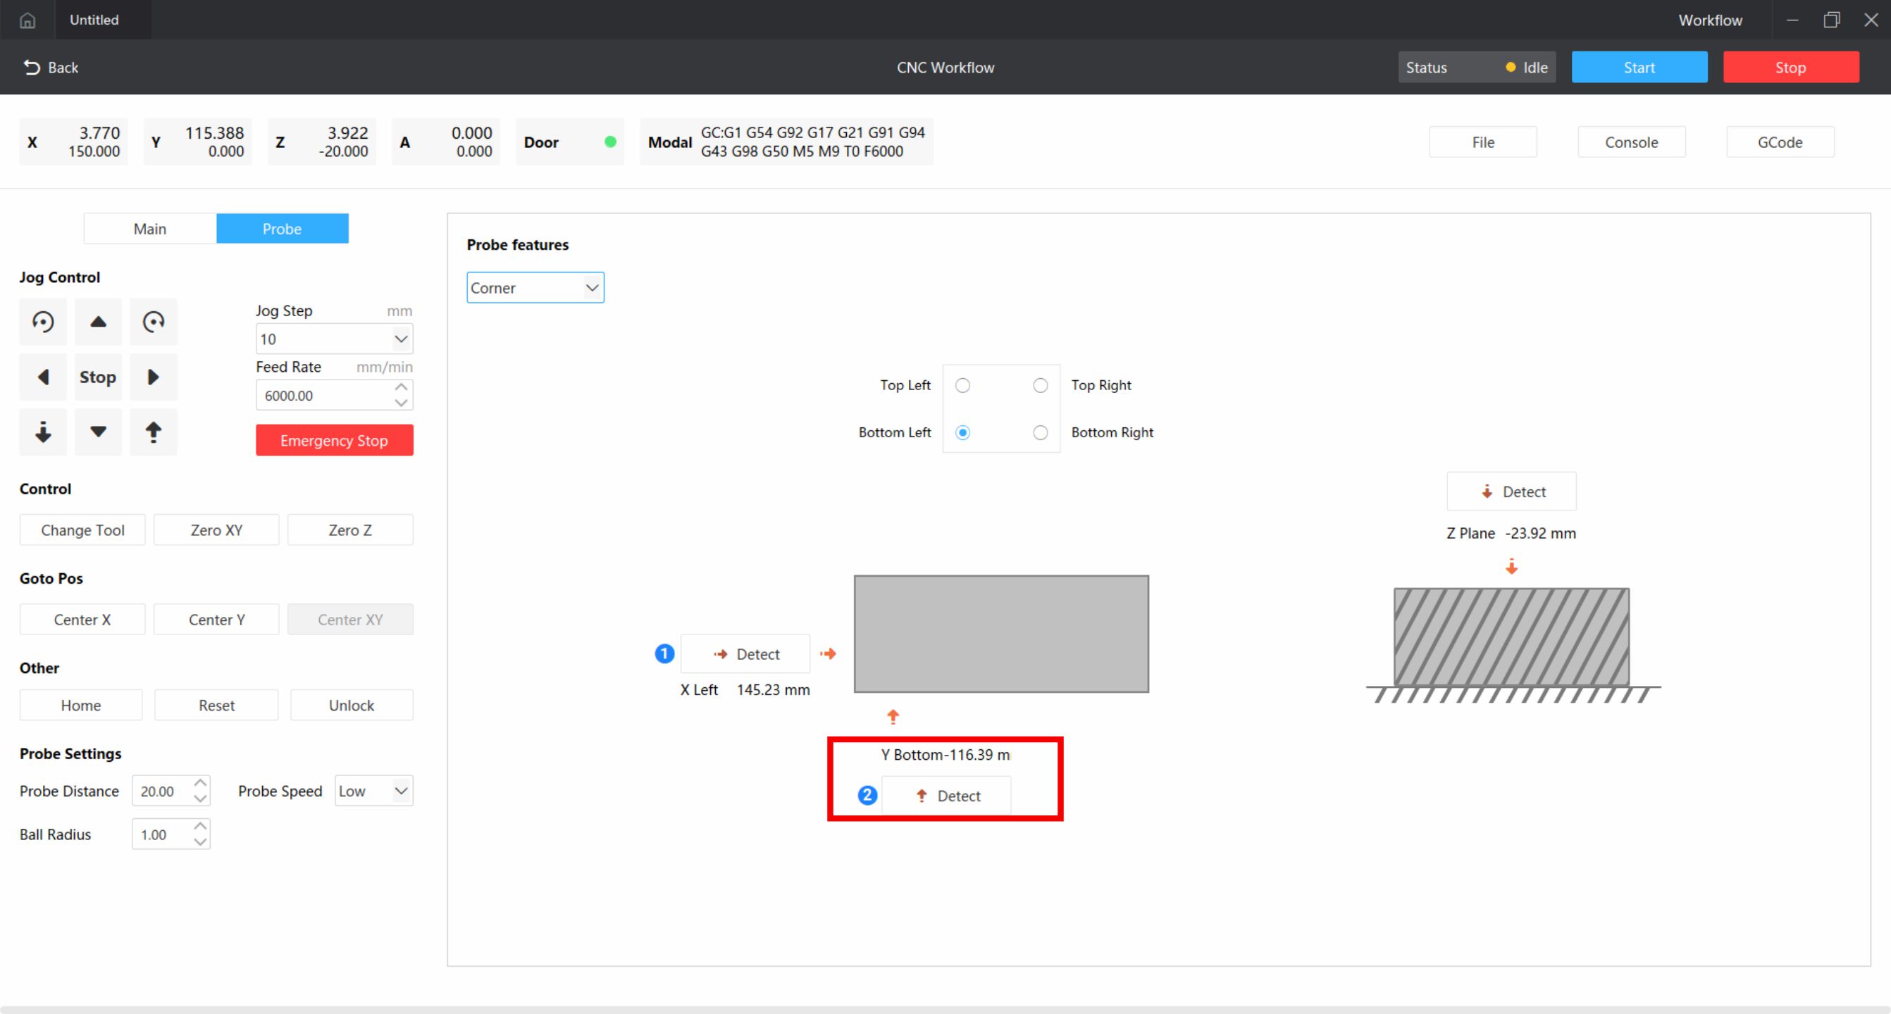Open the Probe Speed Low dropdown
Viewport: 1891px width, 1014px height.
(x=373, y=791)
